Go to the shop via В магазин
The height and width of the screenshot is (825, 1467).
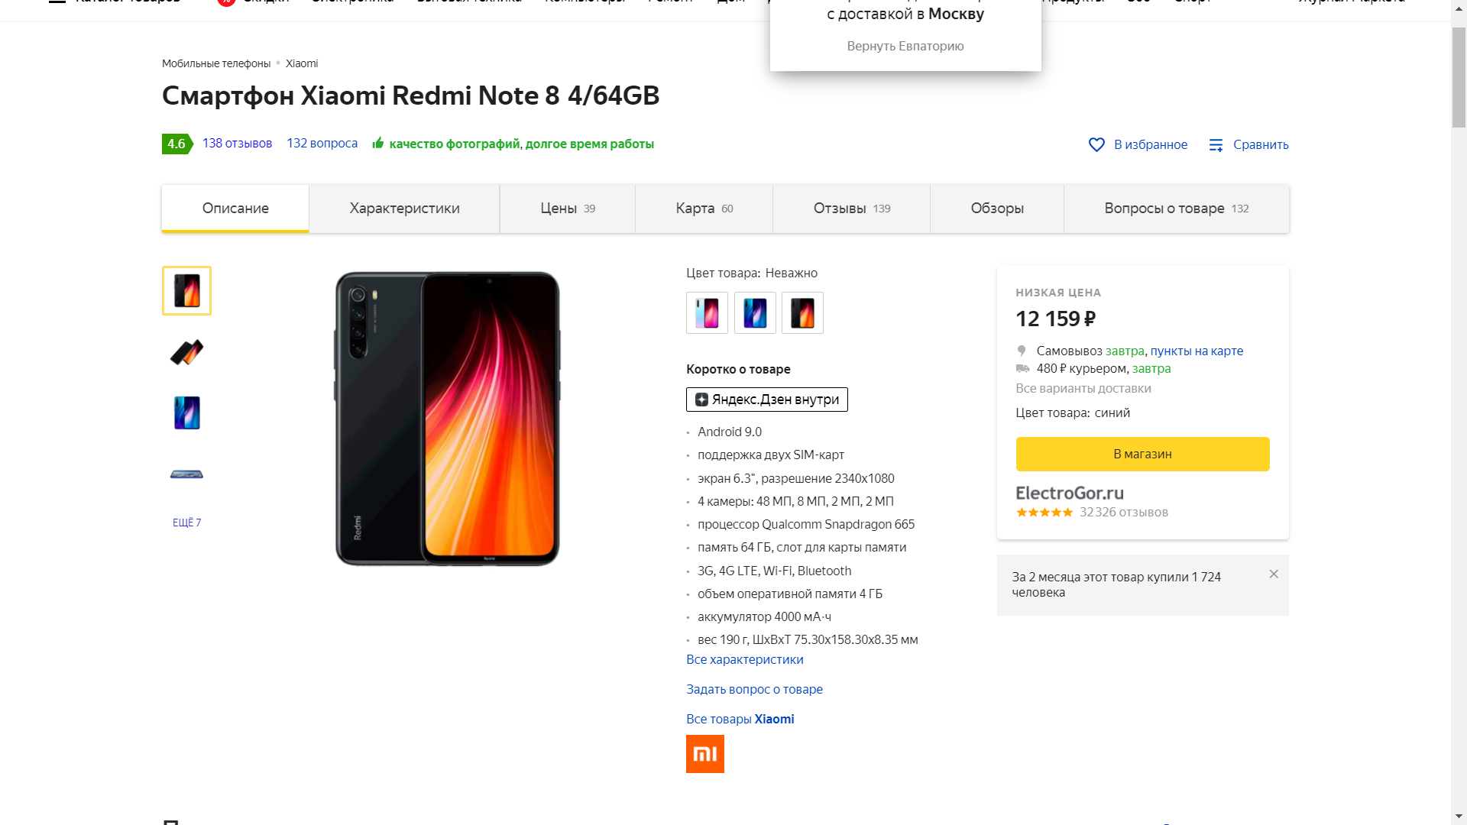coord(1142,454)
